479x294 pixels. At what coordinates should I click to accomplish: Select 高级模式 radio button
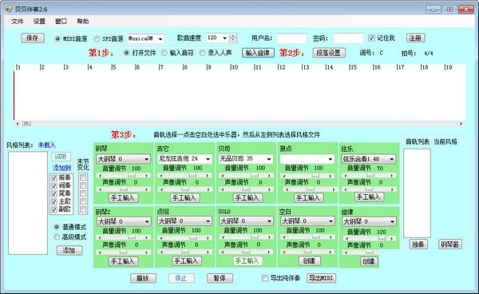pos(57,236)
